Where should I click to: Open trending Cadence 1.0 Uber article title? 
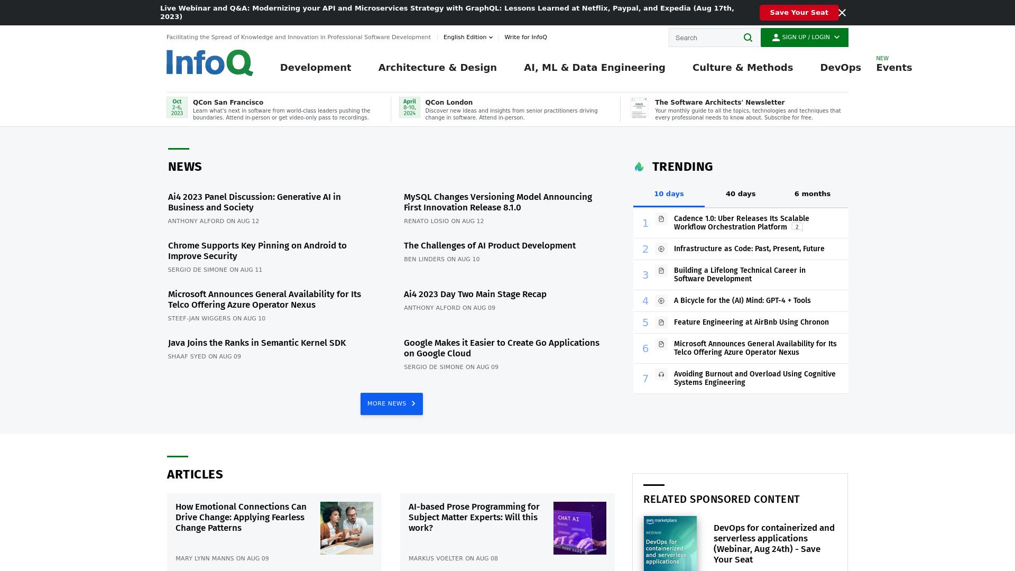741,223
